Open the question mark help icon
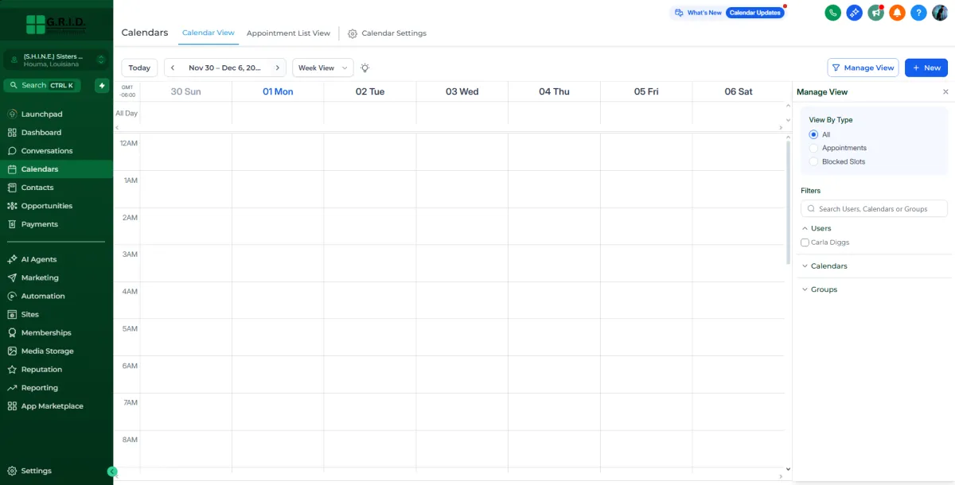The width and height of the screenshot is (955, 485). coord(918,13)
